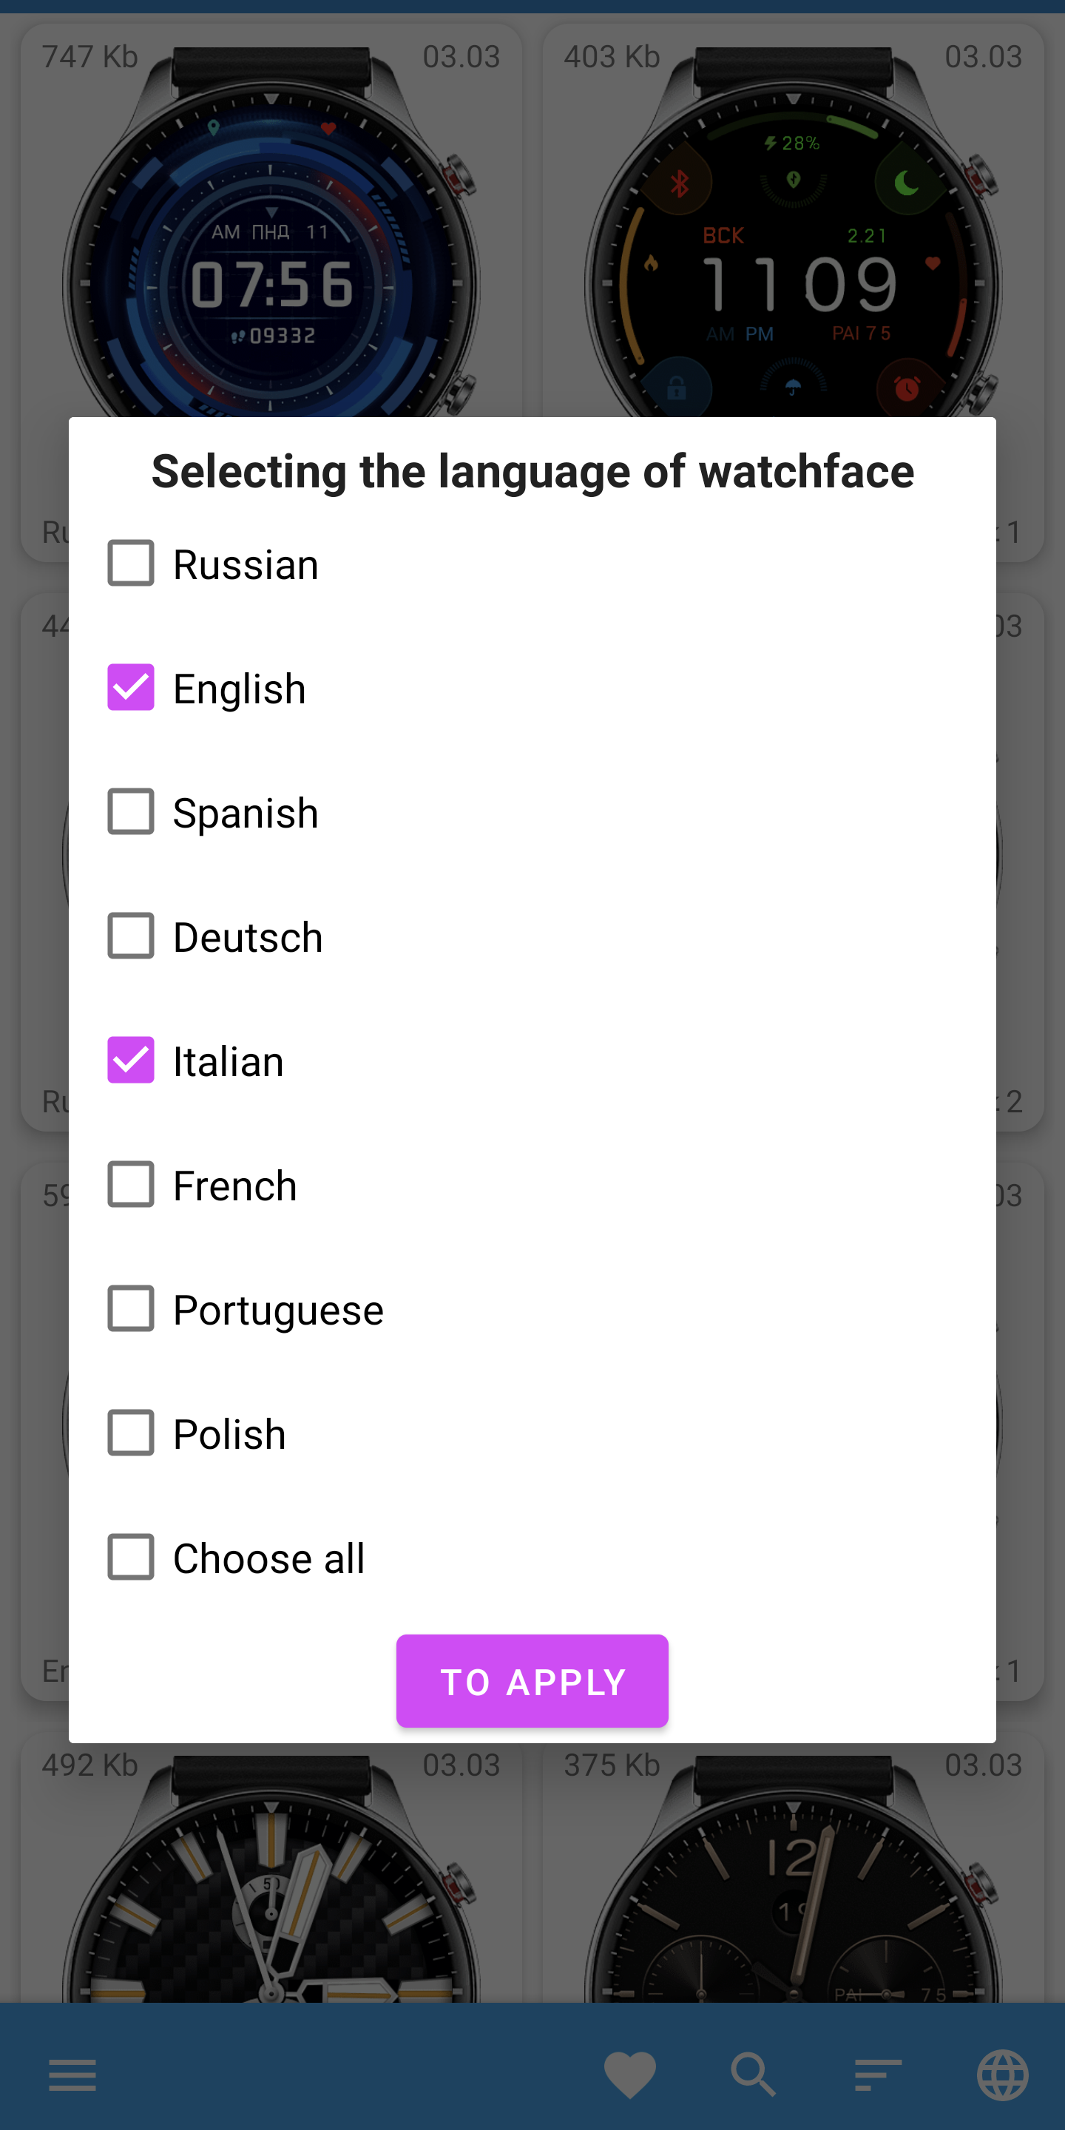Open the hamburger menu in bottom bar
This screenshot has width=1065, height=2130.
[72, 2075]
